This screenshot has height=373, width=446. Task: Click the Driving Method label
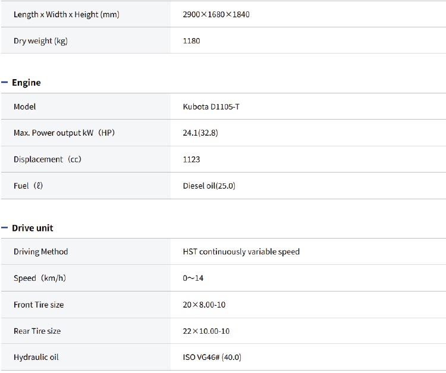[x=40, y=252]
